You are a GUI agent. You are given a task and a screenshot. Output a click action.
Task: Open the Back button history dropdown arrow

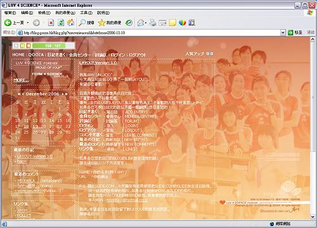click(x=28, y=23)
